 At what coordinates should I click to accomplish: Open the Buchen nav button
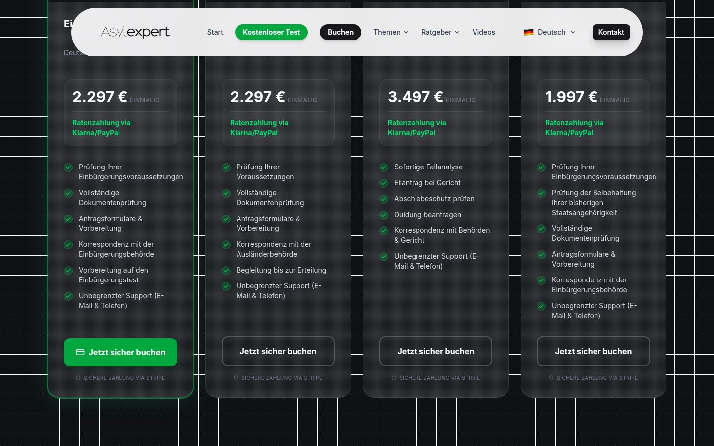pos(341,32)
